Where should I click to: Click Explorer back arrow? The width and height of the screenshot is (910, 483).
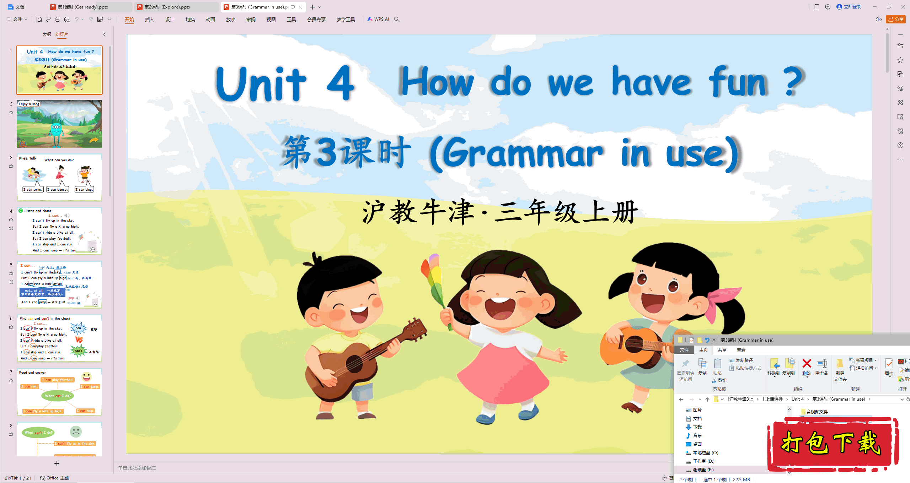tap(681, 399)
